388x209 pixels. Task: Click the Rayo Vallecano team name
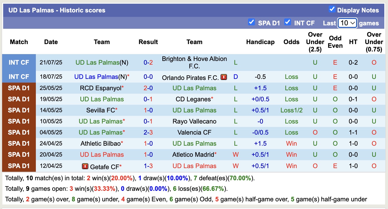[x=194, y=121]
